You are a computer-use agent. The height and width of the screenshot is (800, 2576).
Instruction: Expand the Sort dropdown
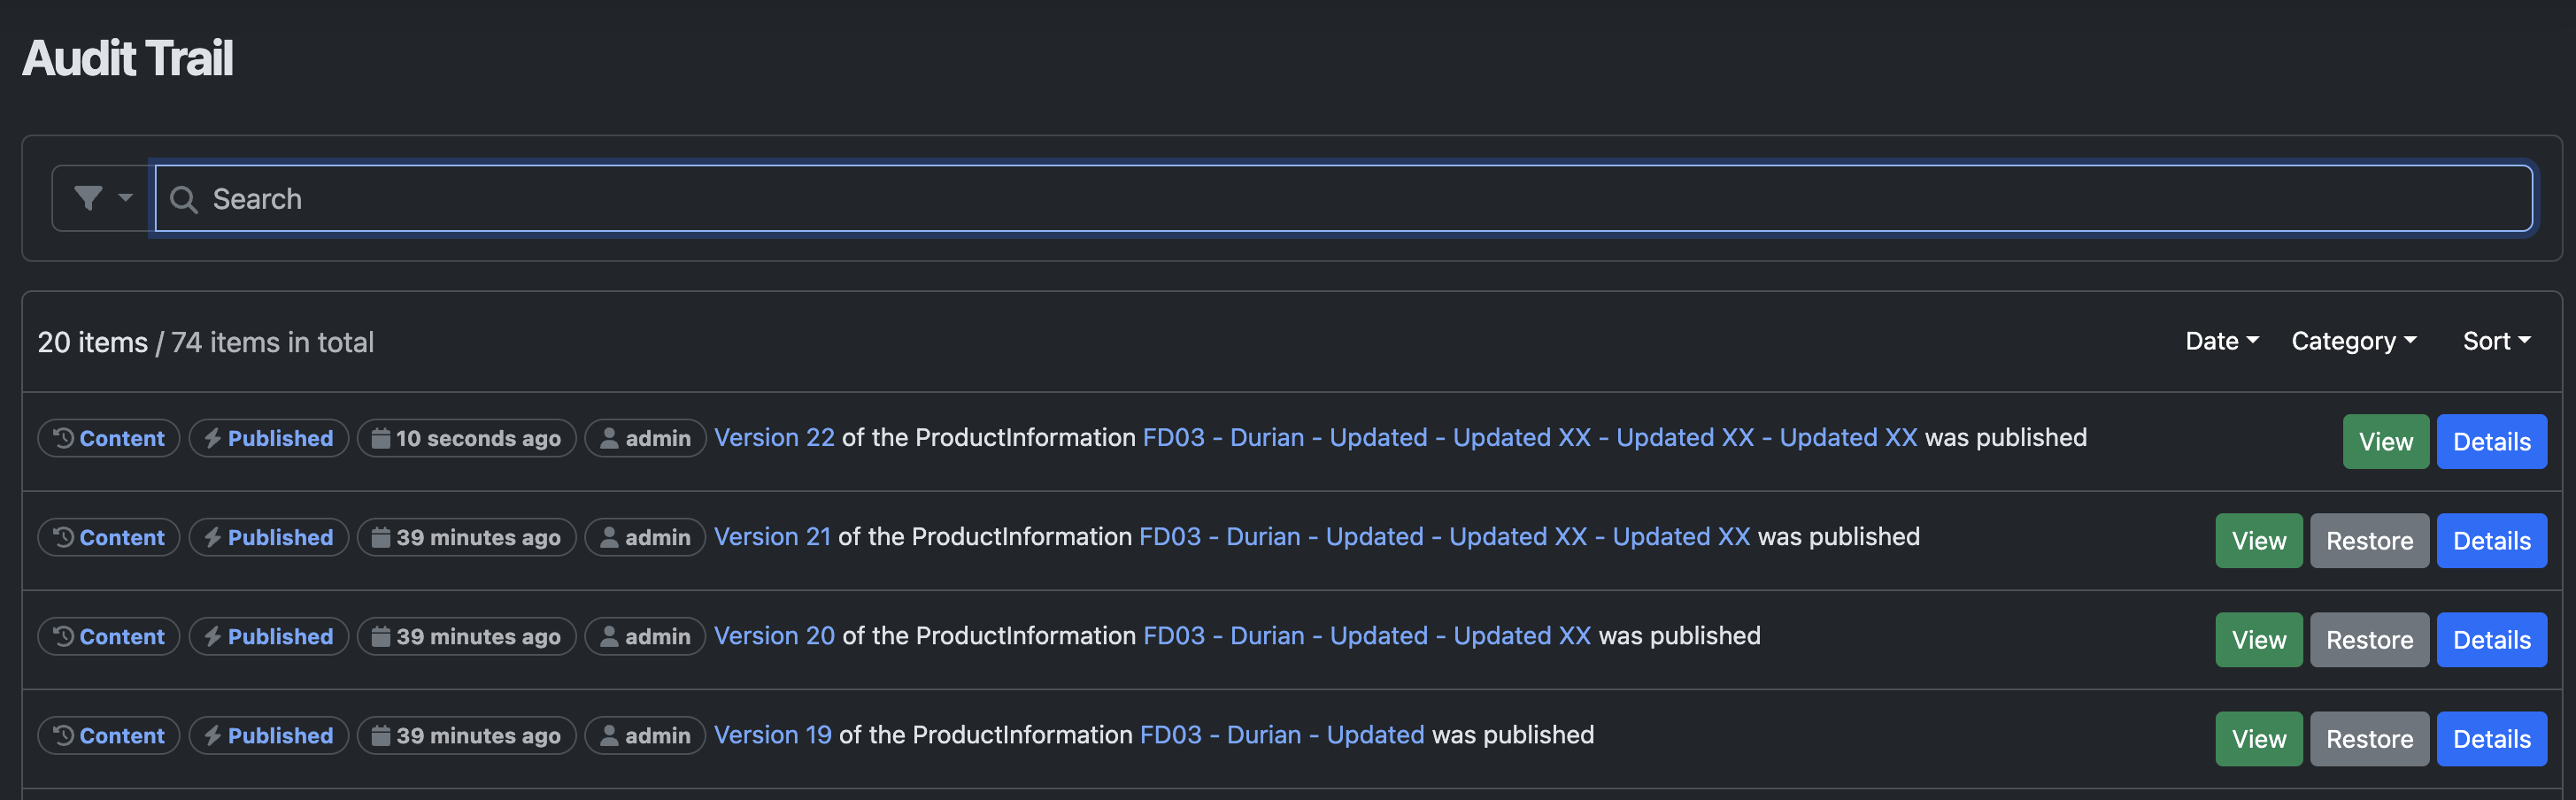(2496, 341)
